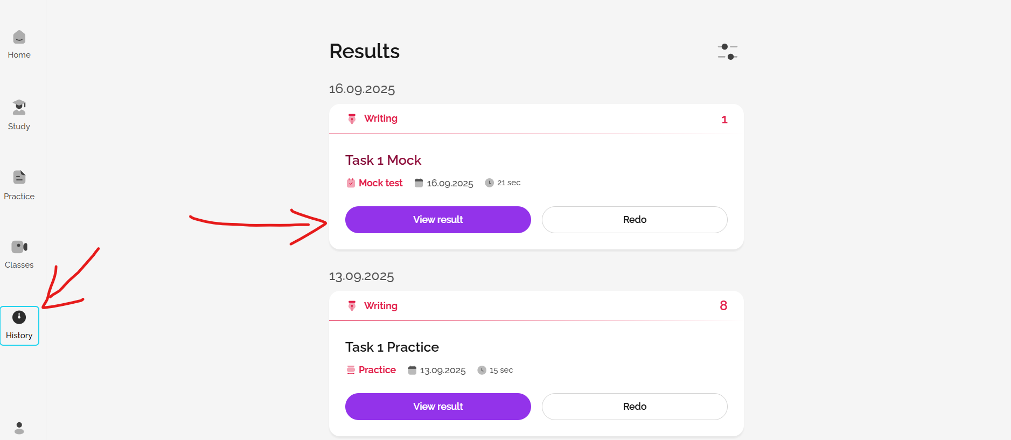
Task: Redo the Task 1 Practice
Action: click(x=635, y=407)
